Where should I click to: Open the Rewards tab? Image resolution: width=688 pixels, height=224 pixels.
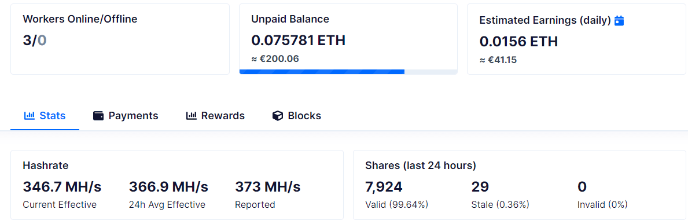point(215,116)
